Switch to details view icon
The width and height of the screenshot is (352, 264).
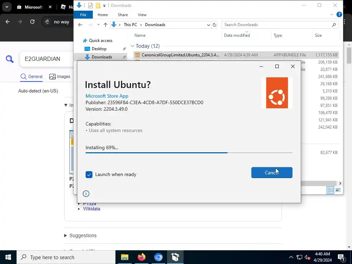(x=330, y=190)
